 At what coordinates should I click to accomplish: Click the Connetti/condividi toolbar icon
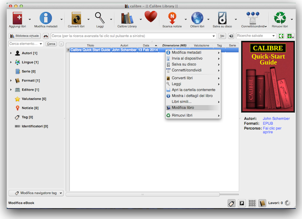(x=253, y=18)
